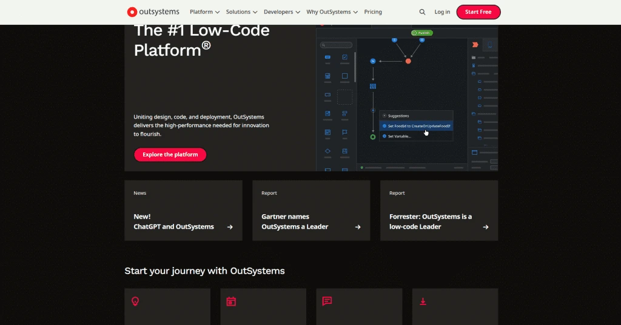Select 'Set FoodId to CreateOrUpdateFoodIf' suggestion
Viewport: 621px width, 325px height.
pos(416,126)
